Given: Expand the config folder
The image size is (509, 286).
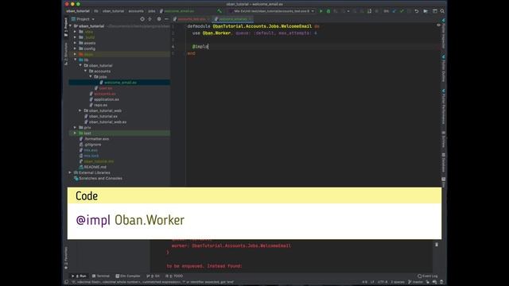Looking at the screenshot, I should 75,48.
